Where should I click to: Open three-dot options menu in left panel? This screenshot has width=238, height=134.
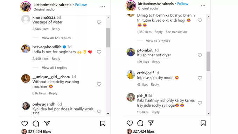[103, 7]
